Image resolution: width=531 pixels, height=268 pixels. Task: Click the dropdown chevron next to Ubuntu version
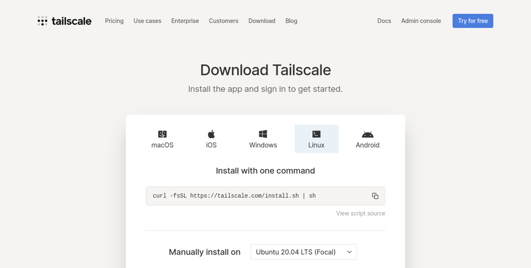(349, 252)
